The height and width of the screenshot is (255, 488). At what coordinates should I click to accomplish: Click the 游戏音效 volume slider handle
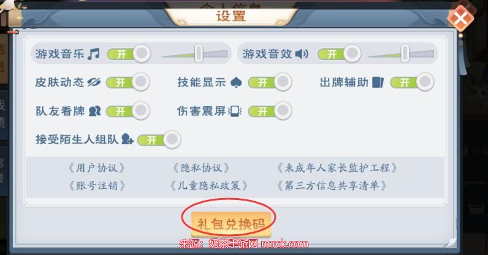tap(405, 53)
